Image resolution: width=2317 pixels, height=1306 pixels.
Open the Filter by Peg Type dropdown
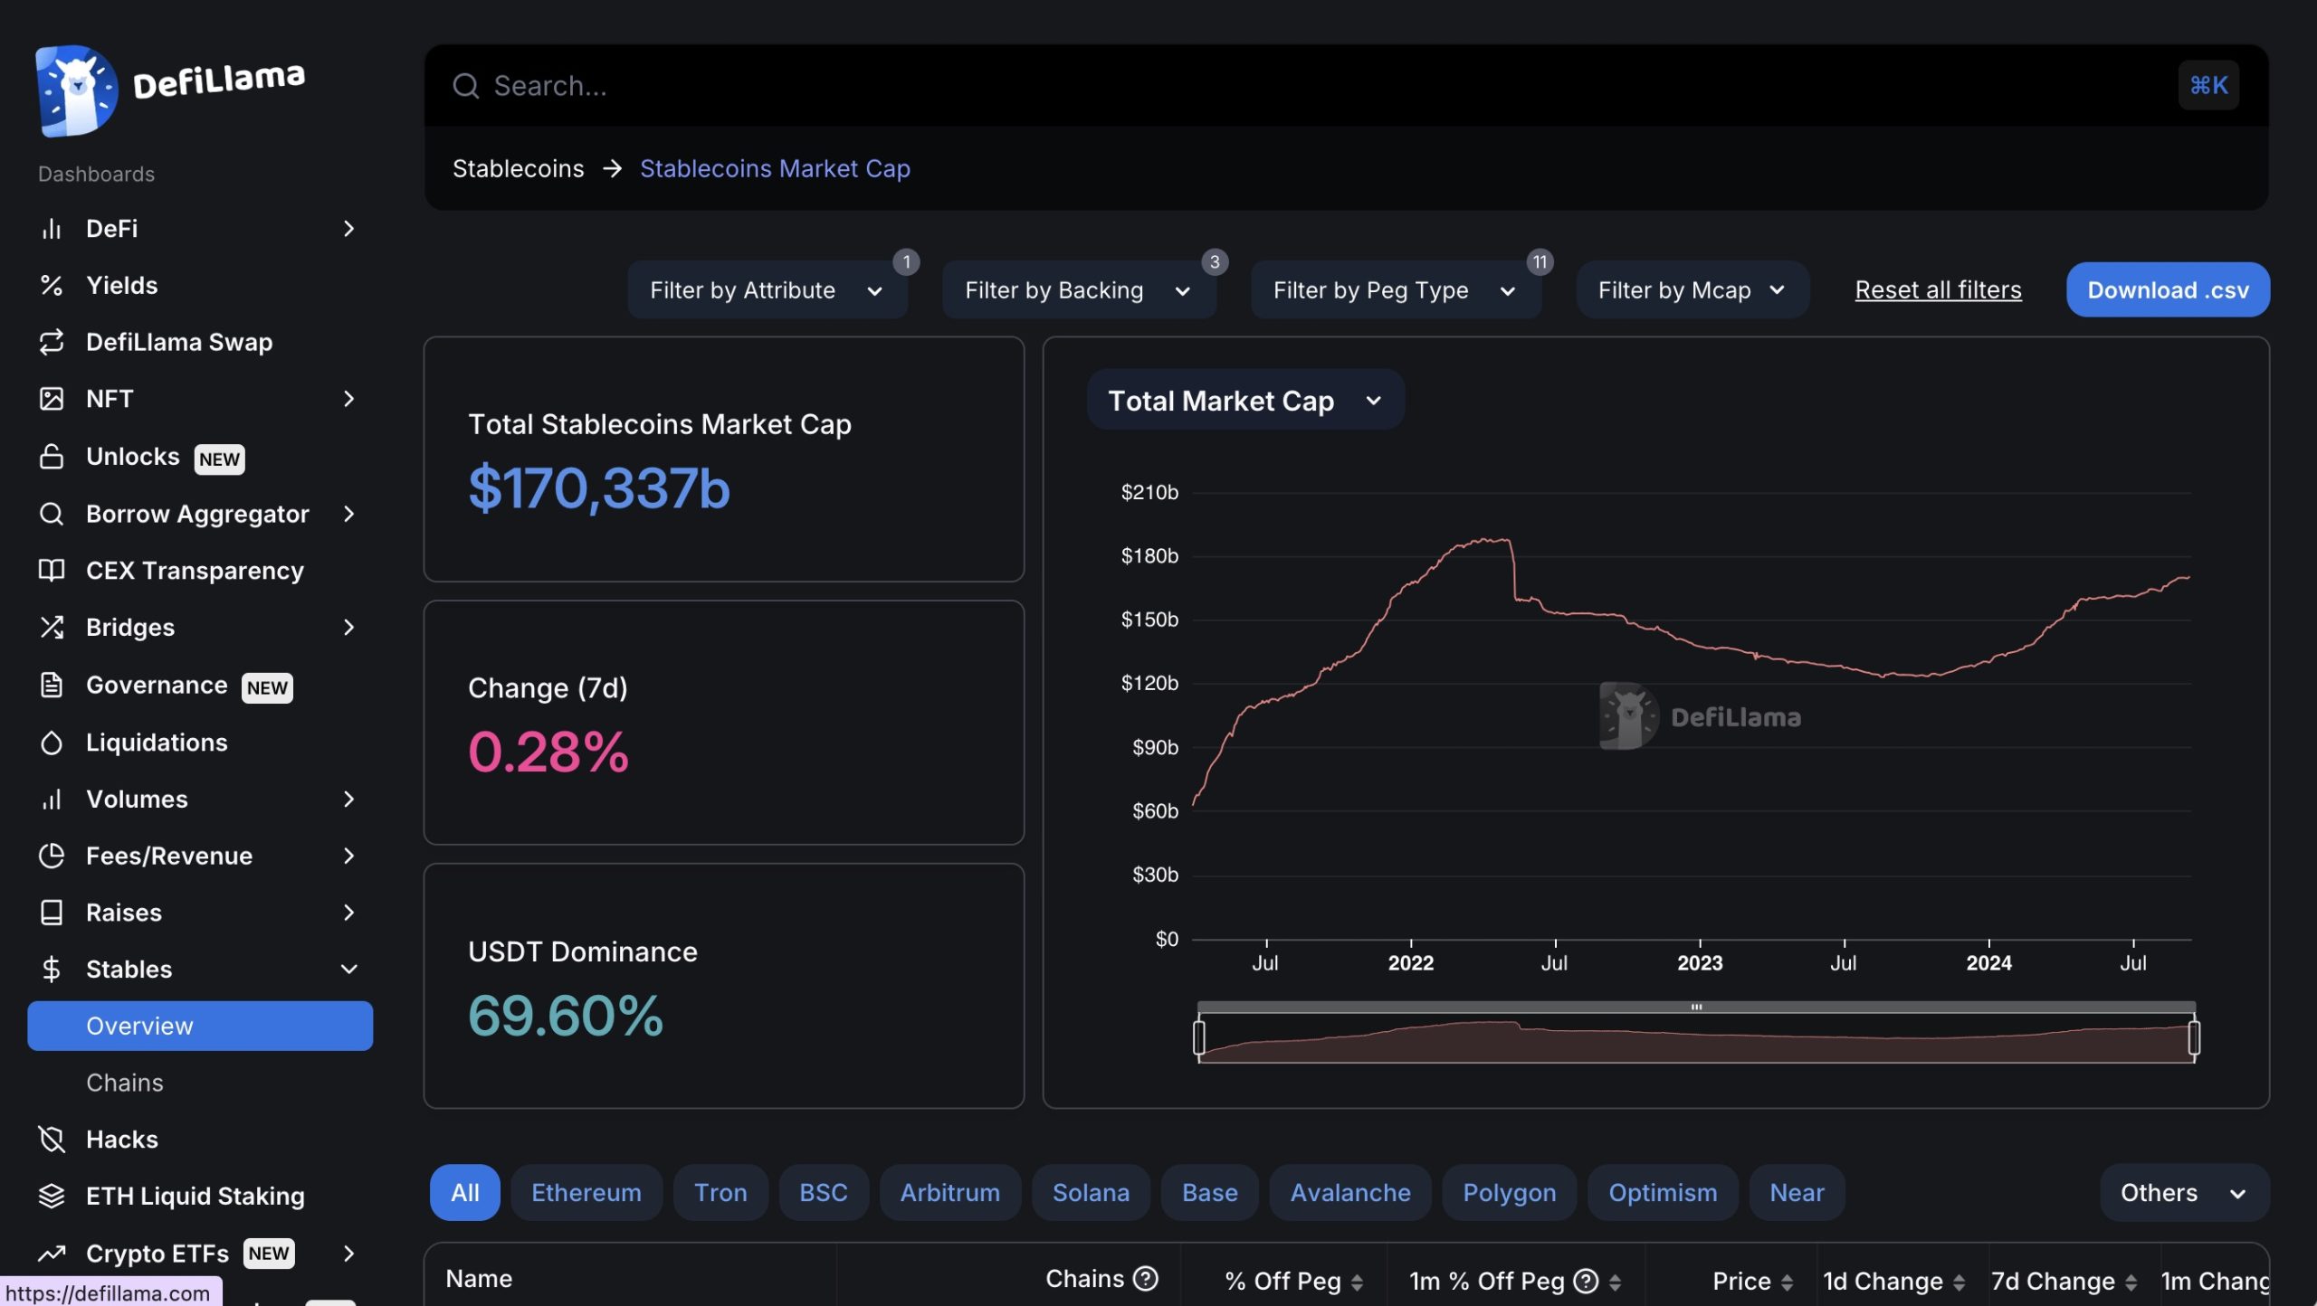point(1396,290)
